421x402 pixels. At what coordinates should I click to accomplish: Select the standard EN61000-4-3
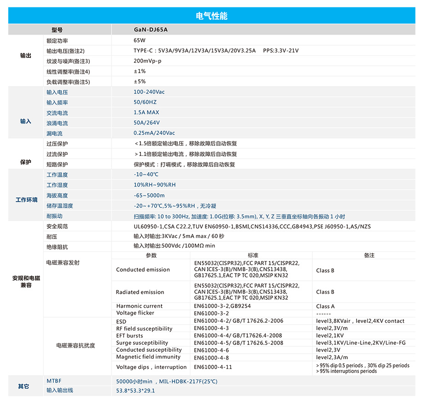point(211,328)
